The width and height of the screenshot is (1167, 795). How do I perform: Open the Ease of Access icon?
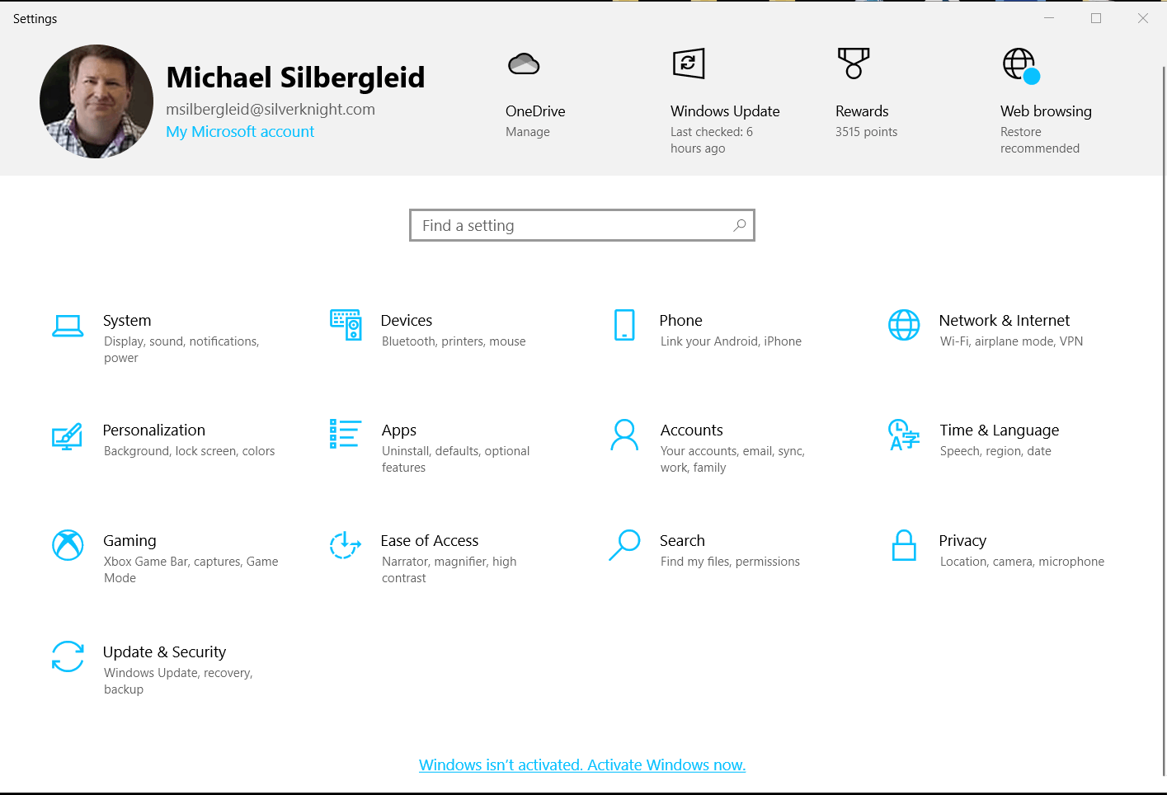pos(346,545)
